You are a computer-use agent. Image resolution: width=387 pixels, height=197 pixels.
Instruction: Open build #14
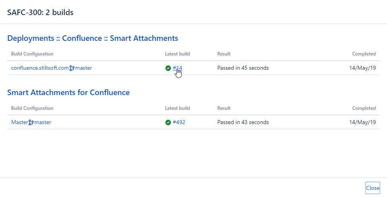point(177,68)
